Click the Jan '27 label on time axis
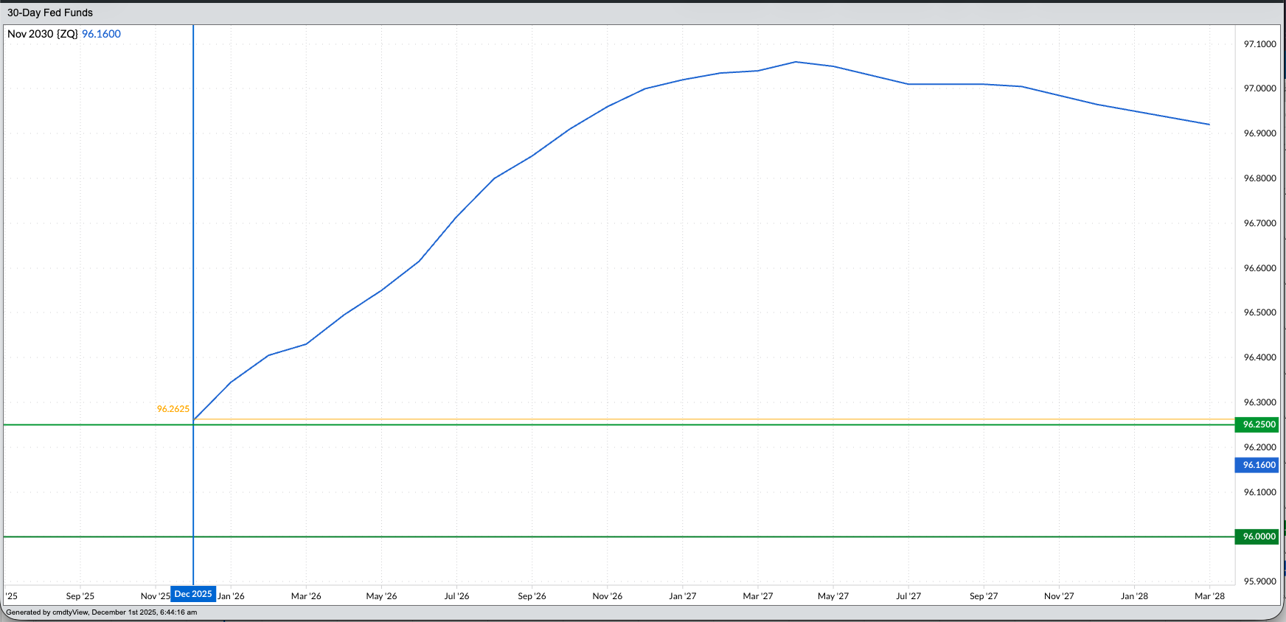The height and width of the screenshot is (622, 1286). (x=682, y=596)
